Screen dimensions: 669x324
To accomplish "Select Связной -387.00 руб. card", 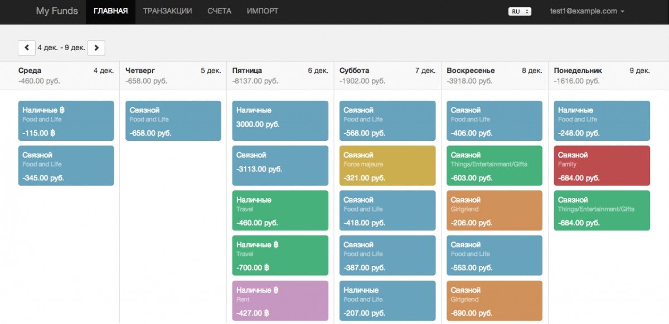I will coord(387,256).
